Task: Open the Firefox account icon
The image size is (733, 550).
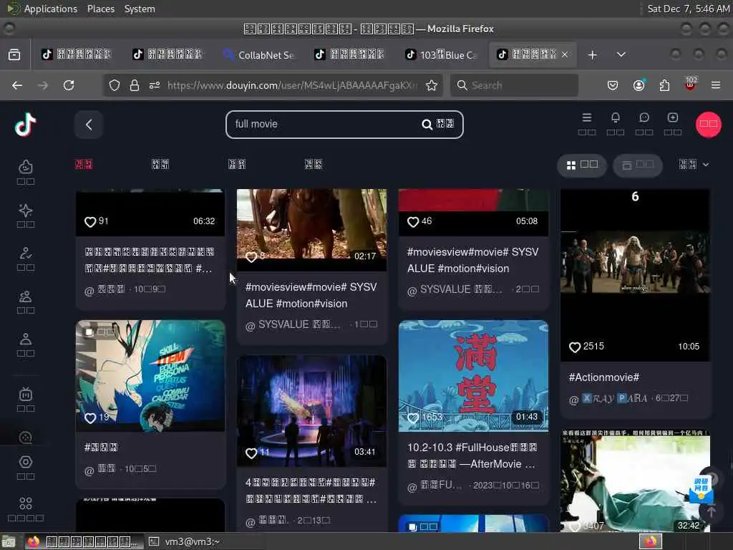Action: (639, 85)
